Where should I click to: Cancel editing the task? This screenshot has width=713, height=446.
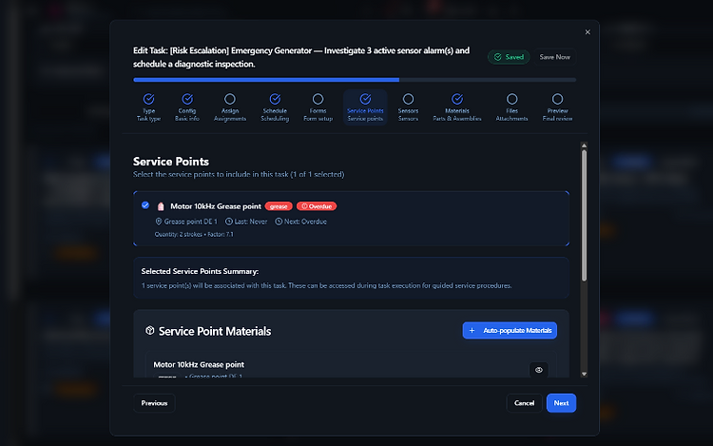[x=524, y=403]
